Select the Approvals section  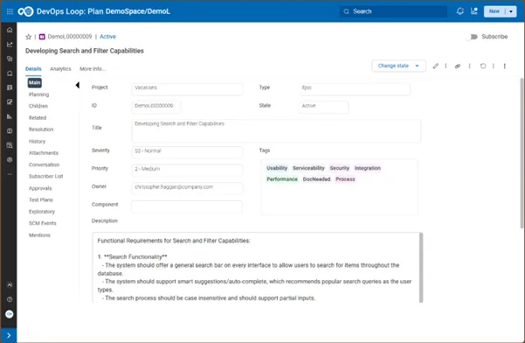40,188
